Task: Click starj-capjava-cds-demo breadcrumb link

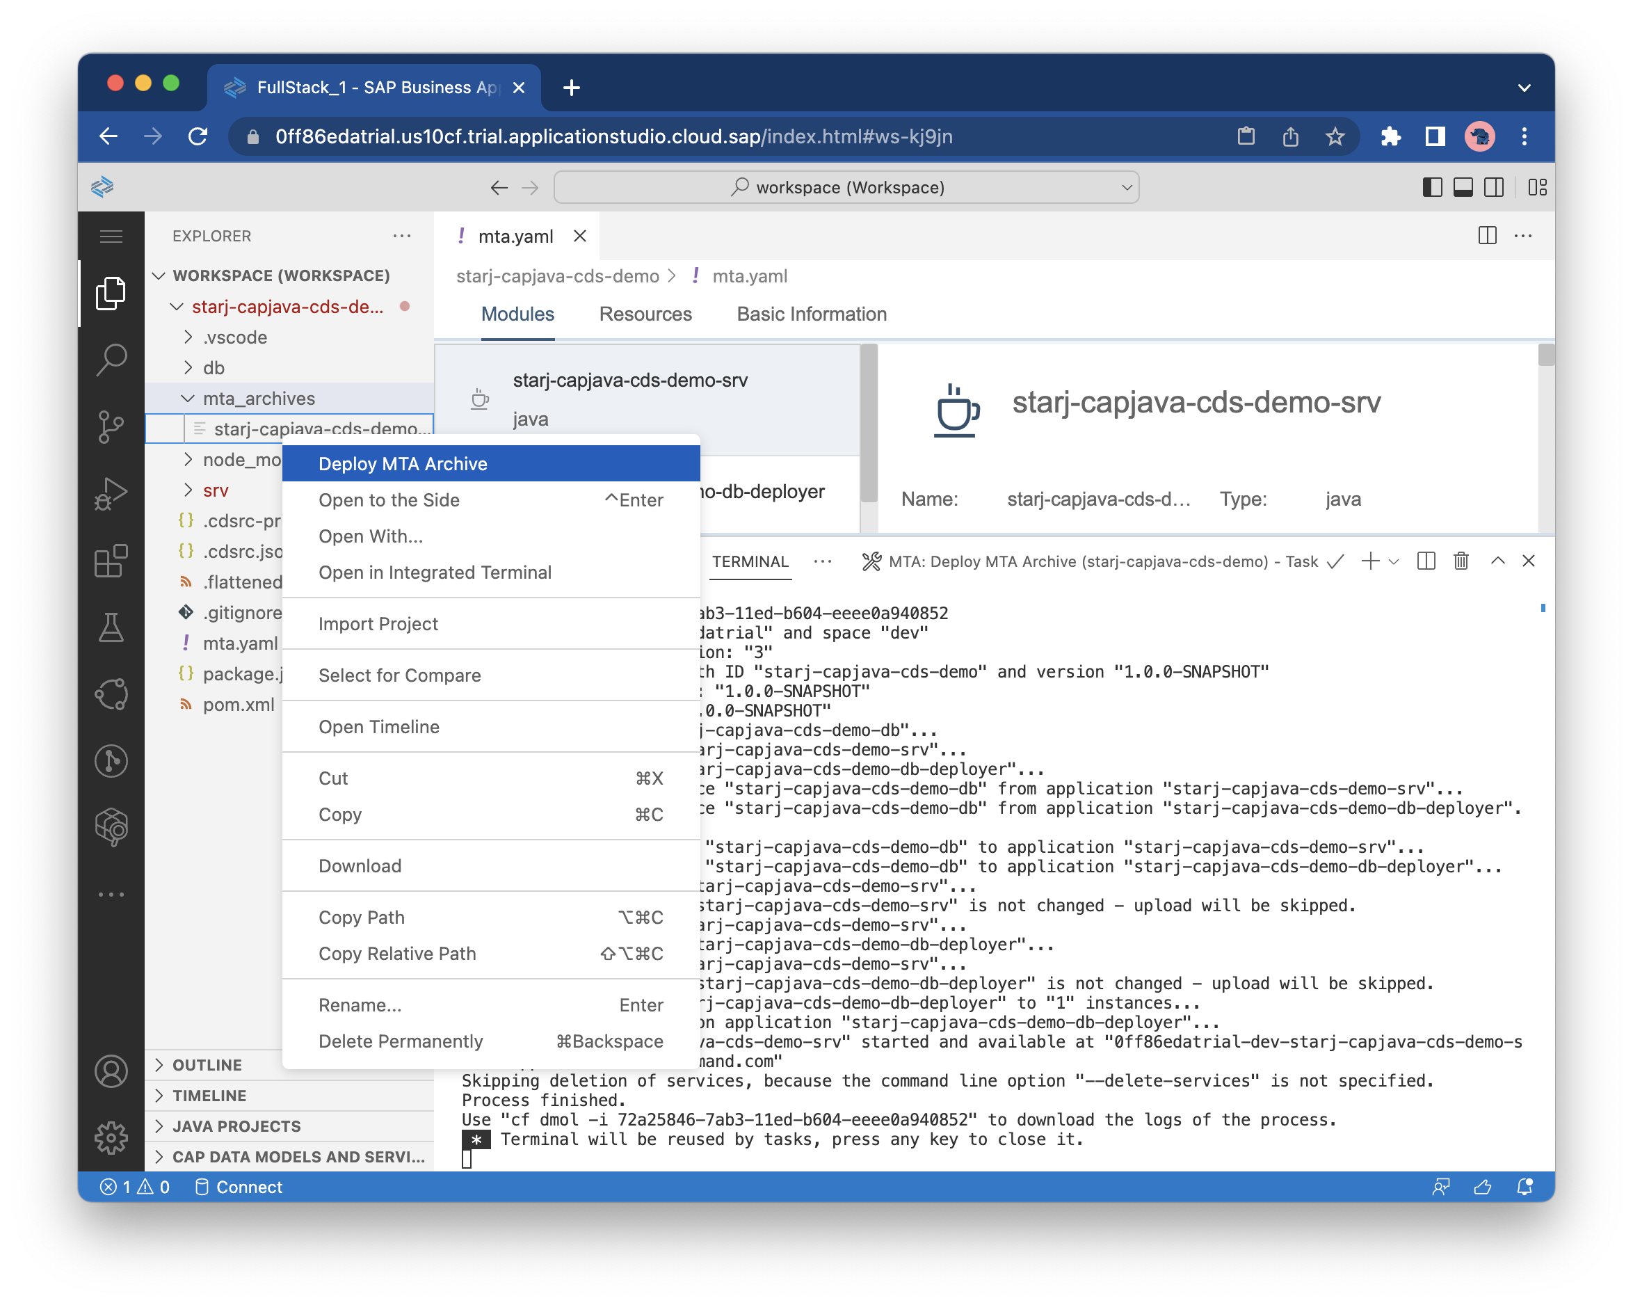Action: (x=556, y=276)
